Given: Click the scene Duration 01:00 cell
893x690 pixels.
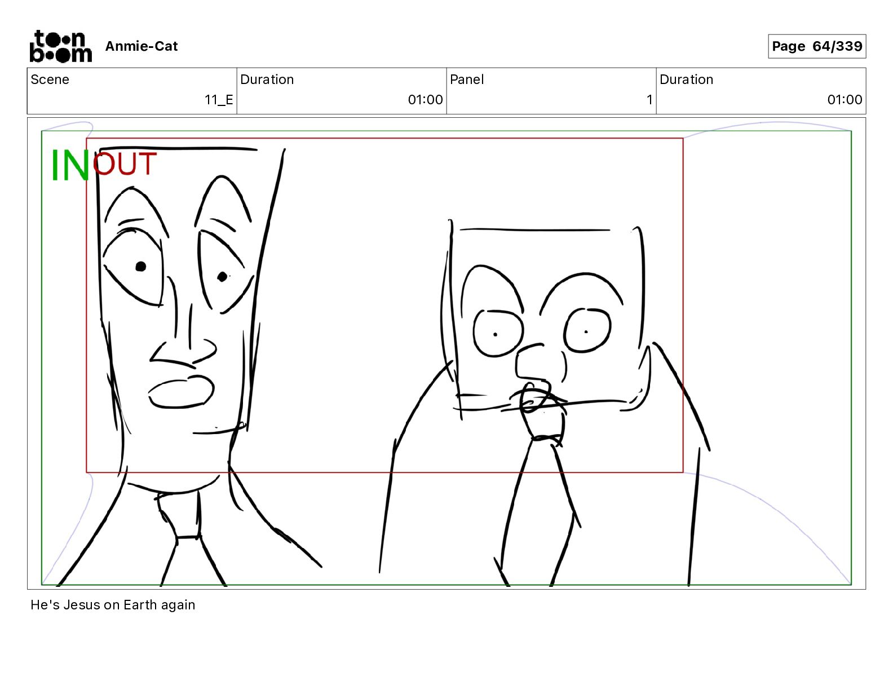Looking at the screenshot, I should [342, 91].
